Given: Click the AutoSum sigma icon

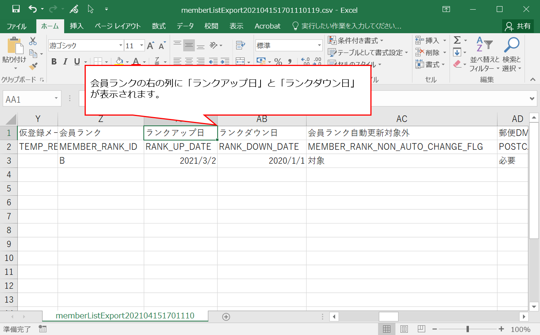Looking at the screenshot, I should coord(457,40).
